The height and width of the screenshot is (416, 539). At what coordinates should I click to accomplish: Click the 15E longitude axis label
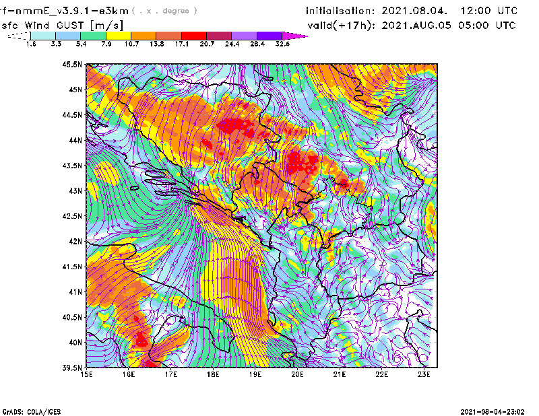pos(87,374)
